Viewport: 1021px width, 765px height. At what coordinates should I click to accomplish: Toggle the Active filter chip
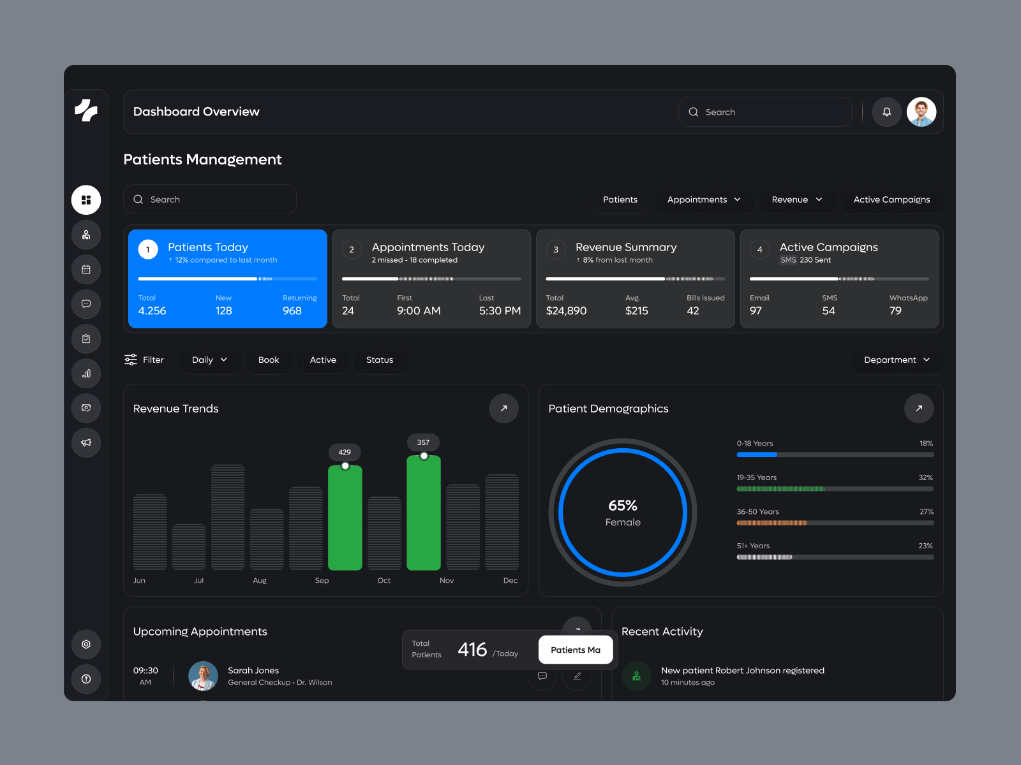coord(323,360)
